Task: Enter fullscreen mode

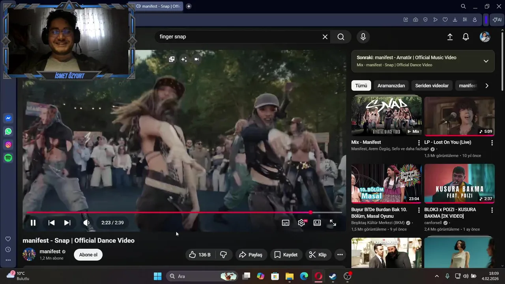Action: click(333, 223)
